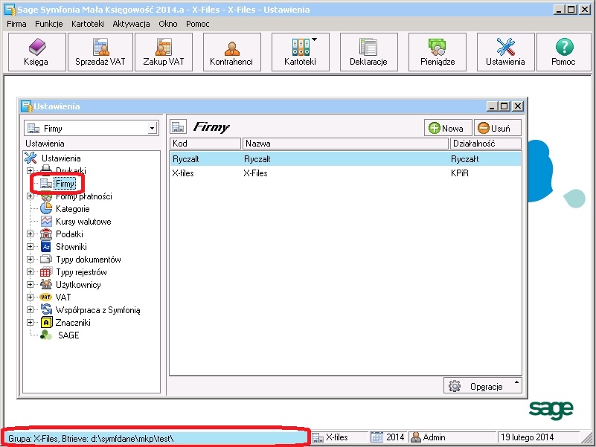Open Sprzedaż VAT from the toolbar

(x=100, y=52)
